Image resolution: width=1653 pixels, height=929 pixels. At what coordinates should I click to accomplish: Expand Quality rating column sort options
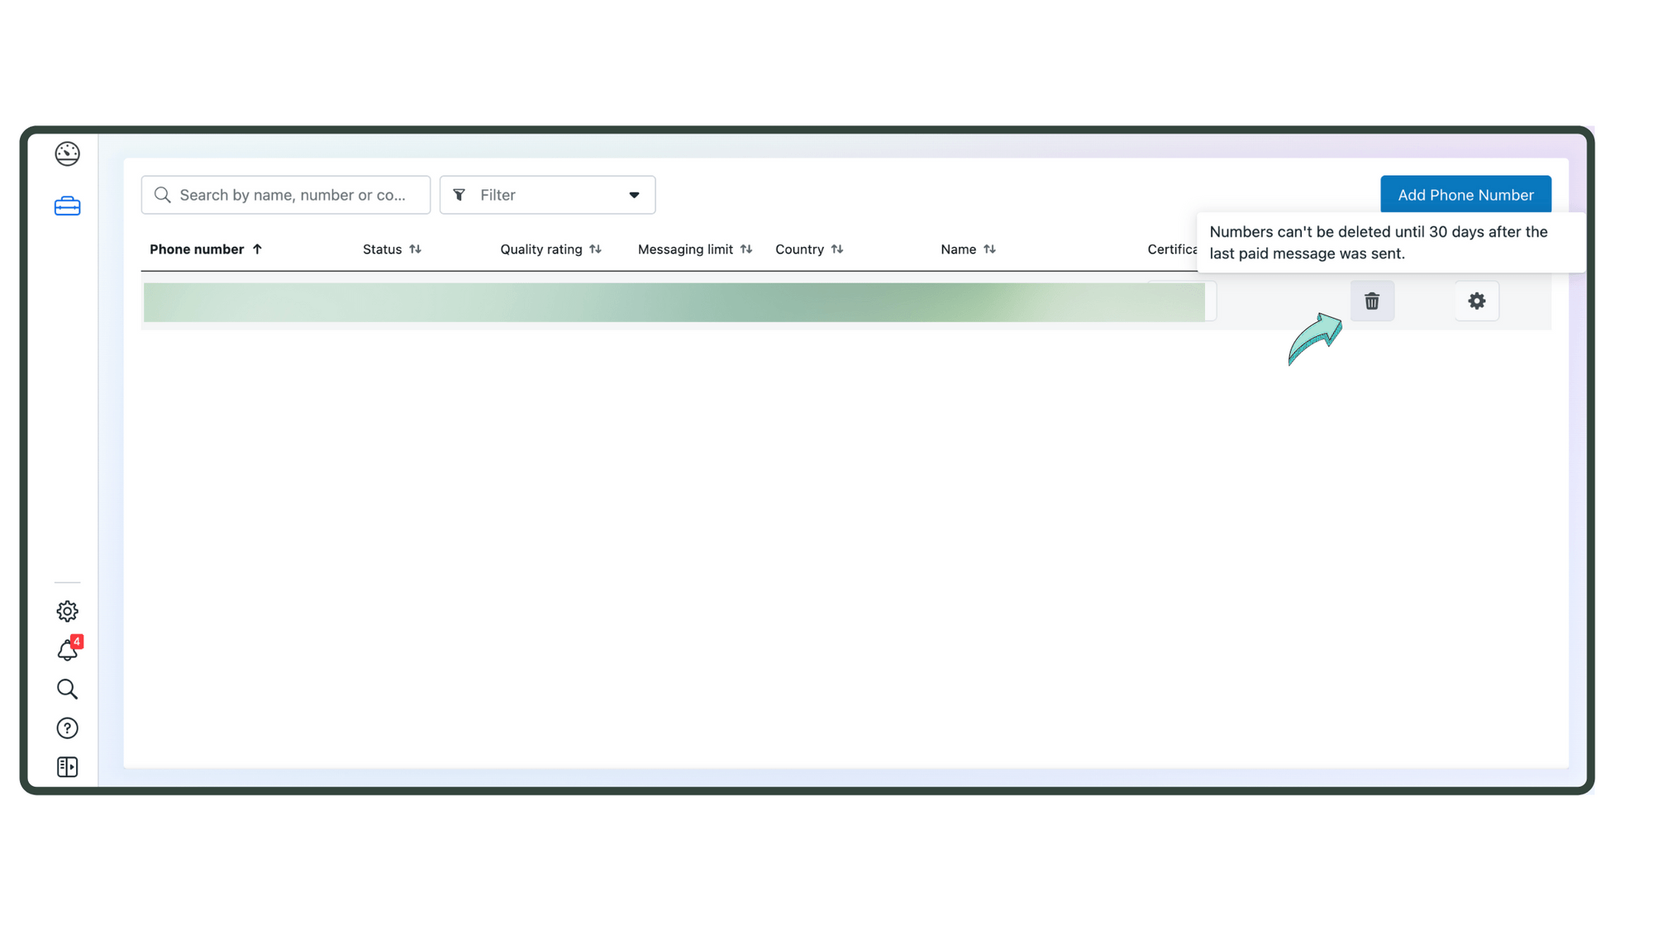pos(595,249)
